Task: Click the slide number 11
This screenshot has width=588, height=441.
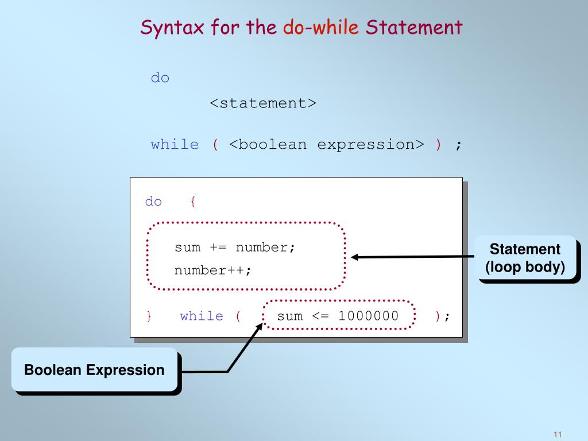Action: click(x=558, y=434)
